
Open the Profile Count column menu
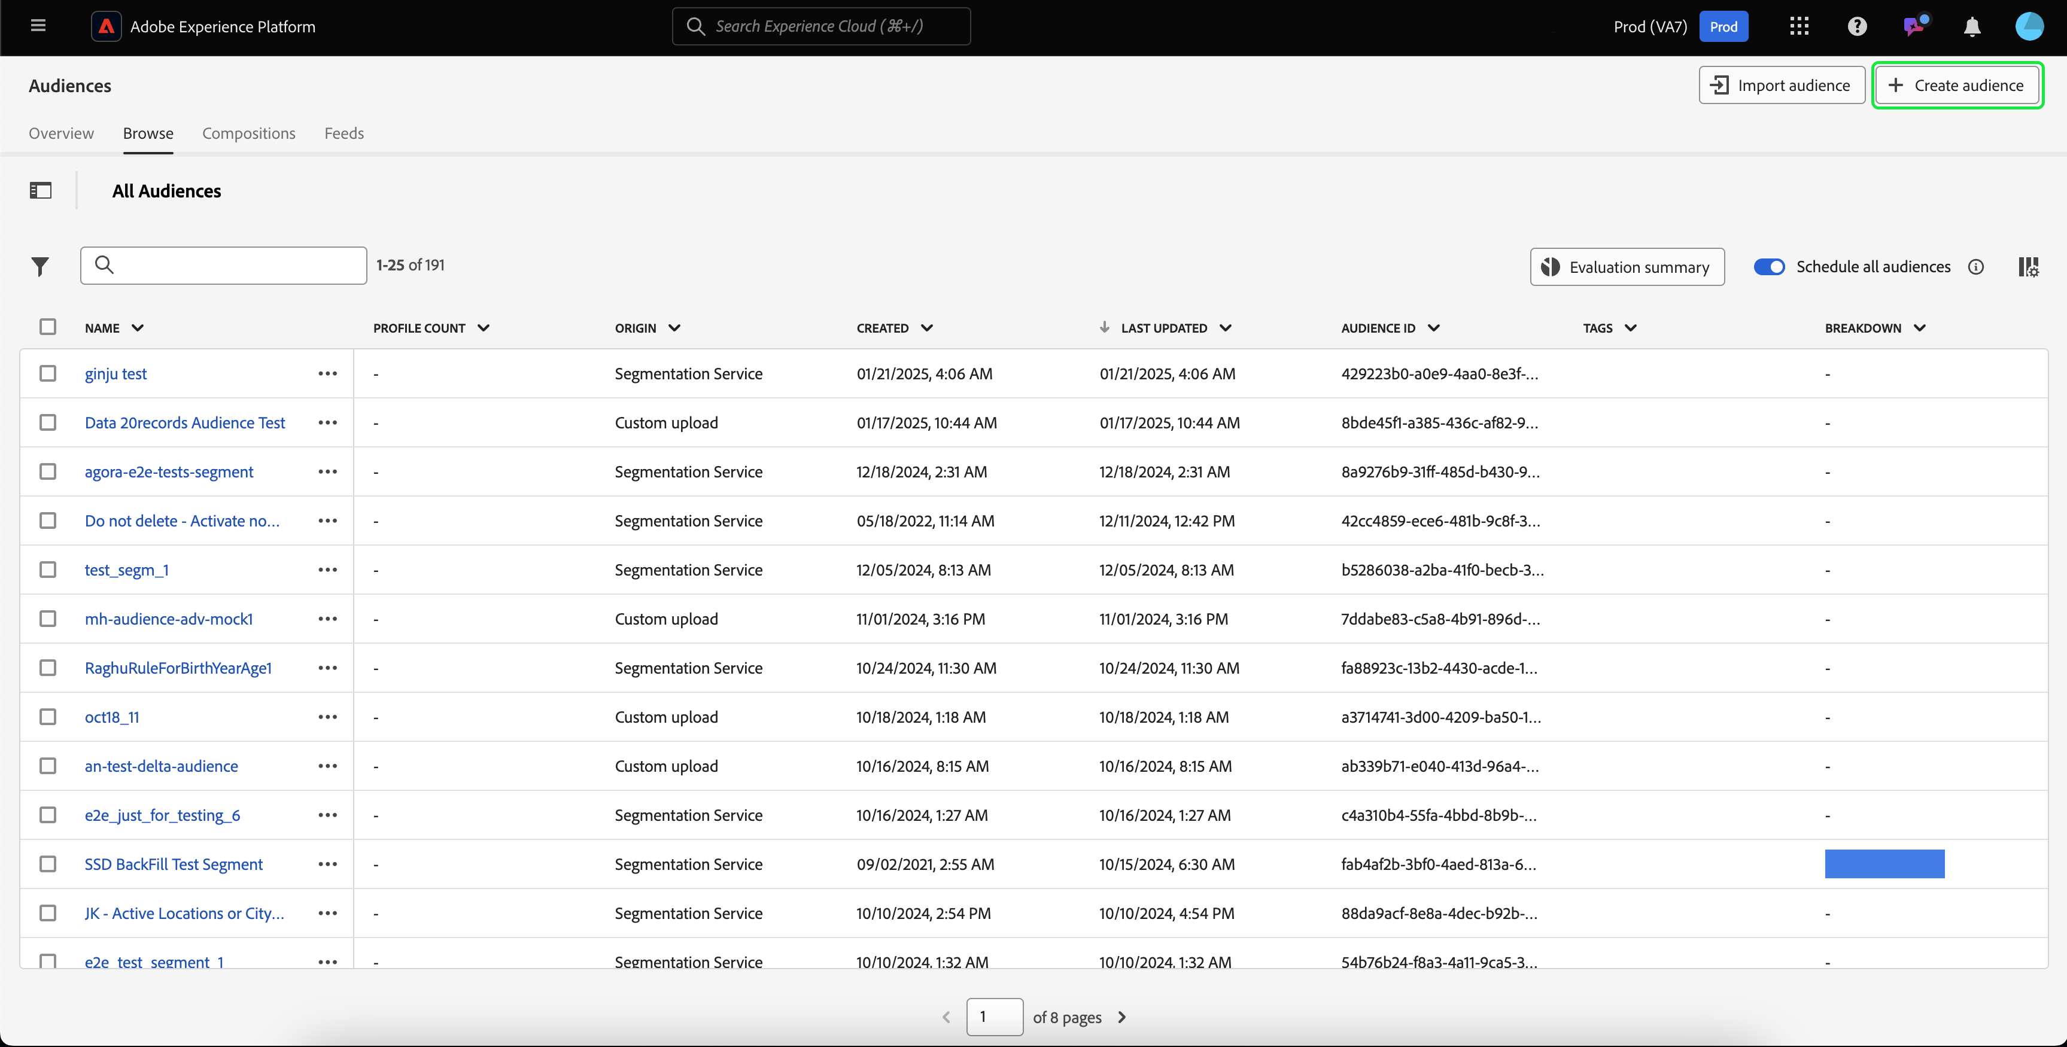coord(483,328)
